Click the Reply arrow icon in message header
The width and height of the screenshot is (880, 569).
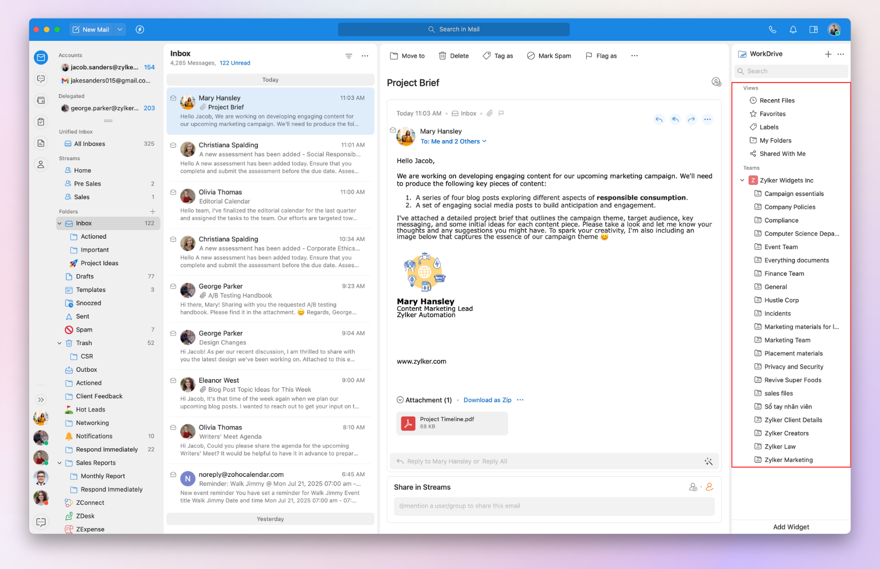tap(659, 119)
